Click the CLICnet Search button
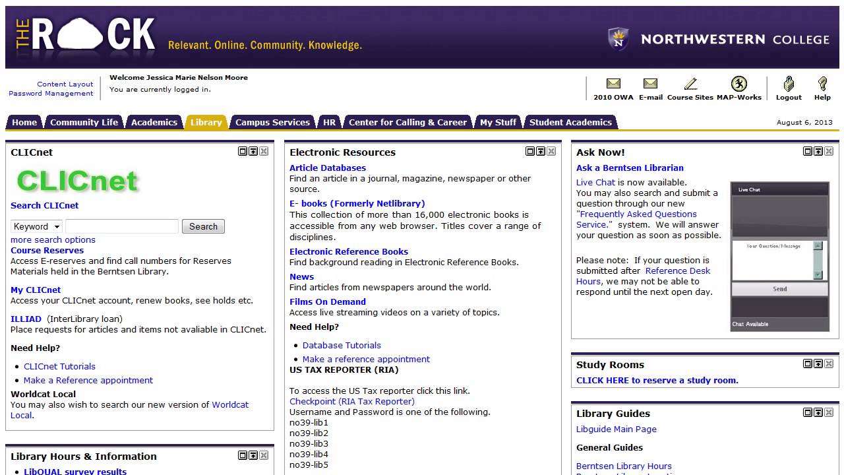The width and height of the screenshot is (844, 475). coord(203,226)
